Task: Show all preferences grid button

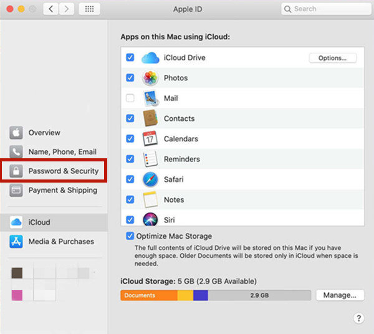Action: 89,9
